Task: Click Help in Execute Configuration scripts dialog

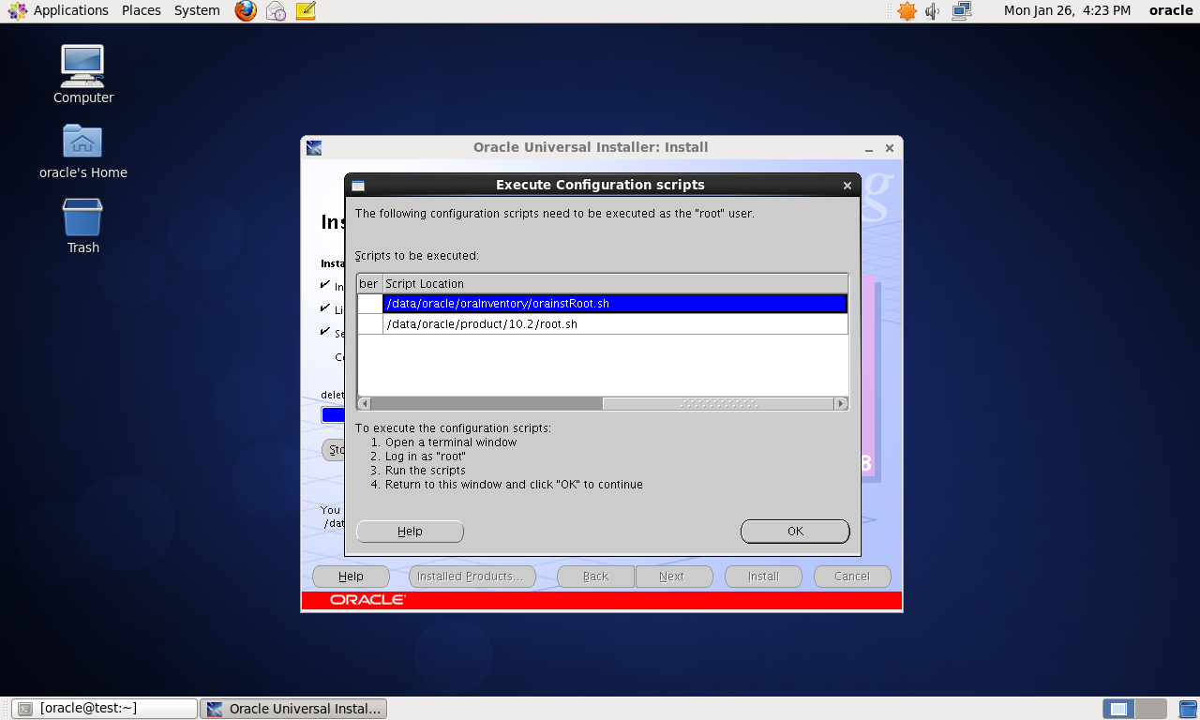Action: [410, 532]
